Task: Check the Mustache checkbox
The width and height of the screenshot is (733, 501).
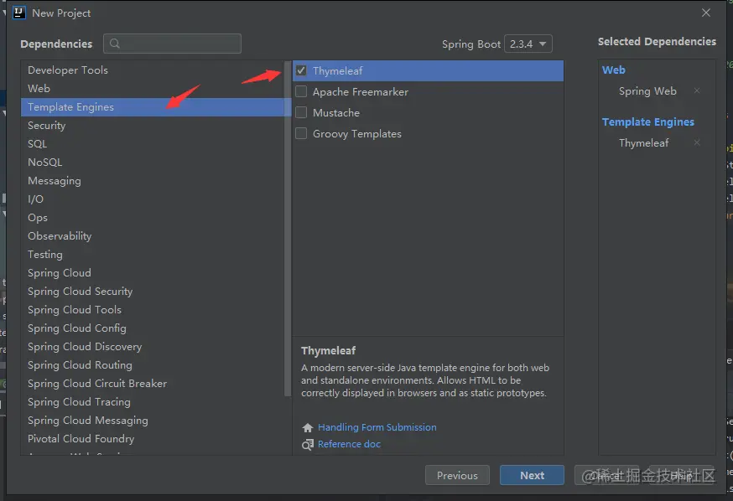Action: [x=301, y=112]
